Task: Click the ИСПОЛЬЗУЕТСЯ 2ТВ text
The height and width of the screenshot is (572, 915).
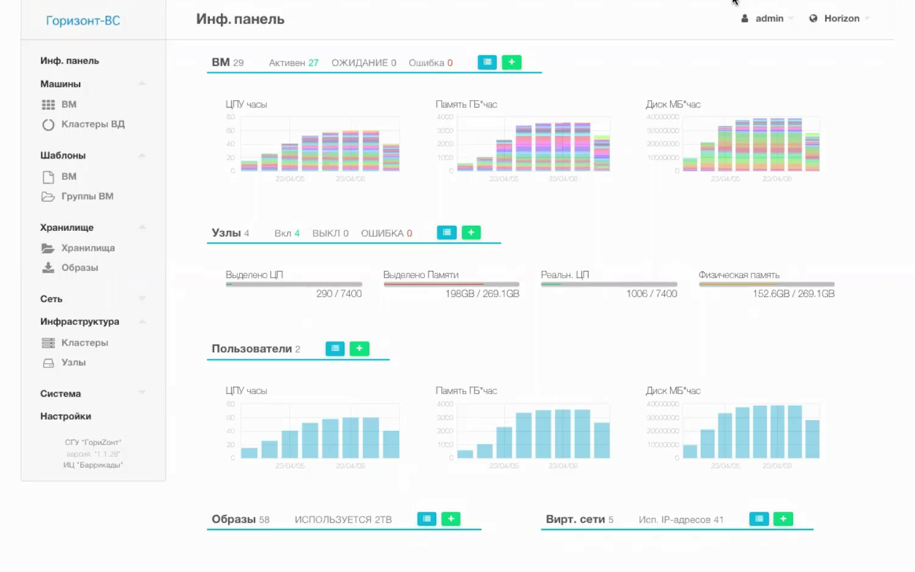Action: pyautogui.click(x=343, y=520)
